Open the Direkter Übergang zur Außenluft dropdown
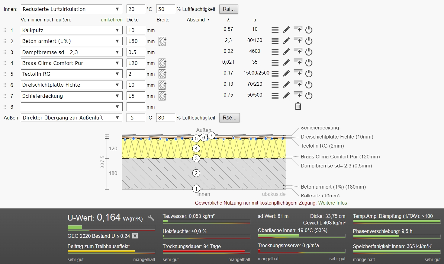Screen dimensions: 444x264 coord(71,118)
